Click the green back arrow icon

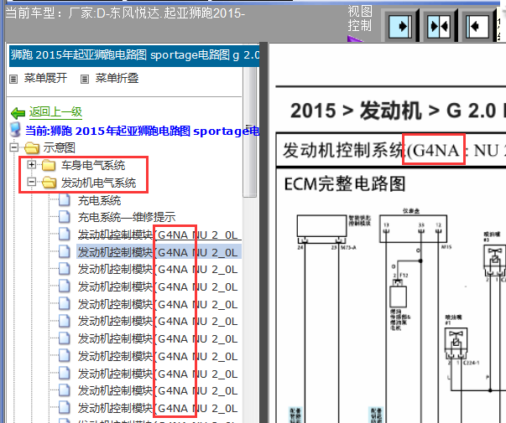tap(18, 113)
